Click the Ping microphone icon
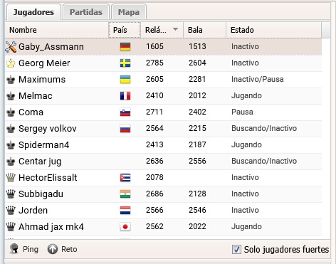The height and width of the screenshot is (264, 336). coord(14,249)
